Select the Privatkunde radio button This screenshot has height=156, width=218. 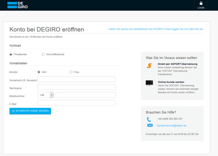[x=11, y=55]
